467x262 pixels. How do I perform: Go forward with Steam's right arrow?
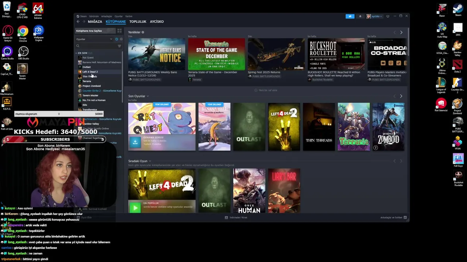pos(84,22)
